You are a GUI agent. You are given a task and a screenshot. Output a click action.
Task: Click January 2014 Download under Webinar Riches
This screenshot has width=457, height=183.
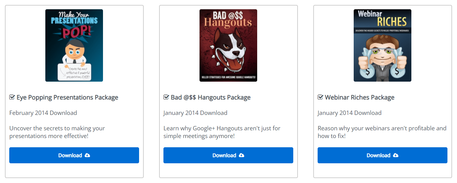pos(349,113)
